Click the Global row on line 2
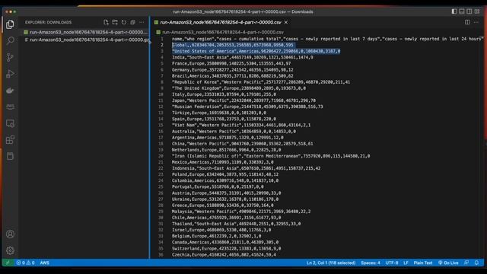 233,45
